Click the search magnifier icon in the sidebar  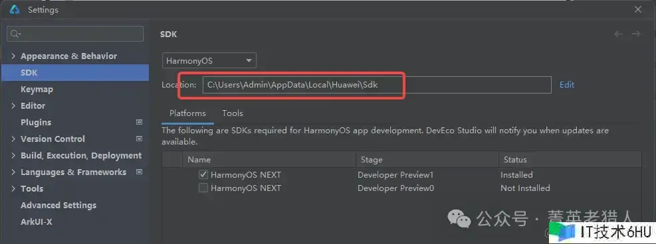[15, 34]
